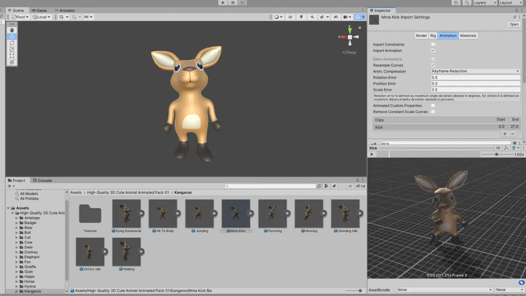Screen dimensions: 526x296
Task: Switch to the Console tab
Action: [x=42, y=180]
